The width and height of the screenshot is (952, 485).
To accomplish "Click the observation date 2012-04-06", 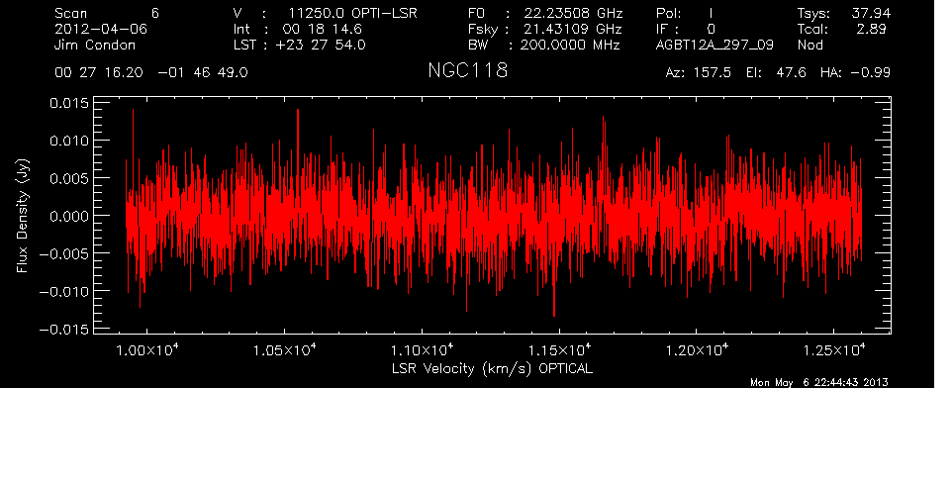I will [x=101, y=29].
